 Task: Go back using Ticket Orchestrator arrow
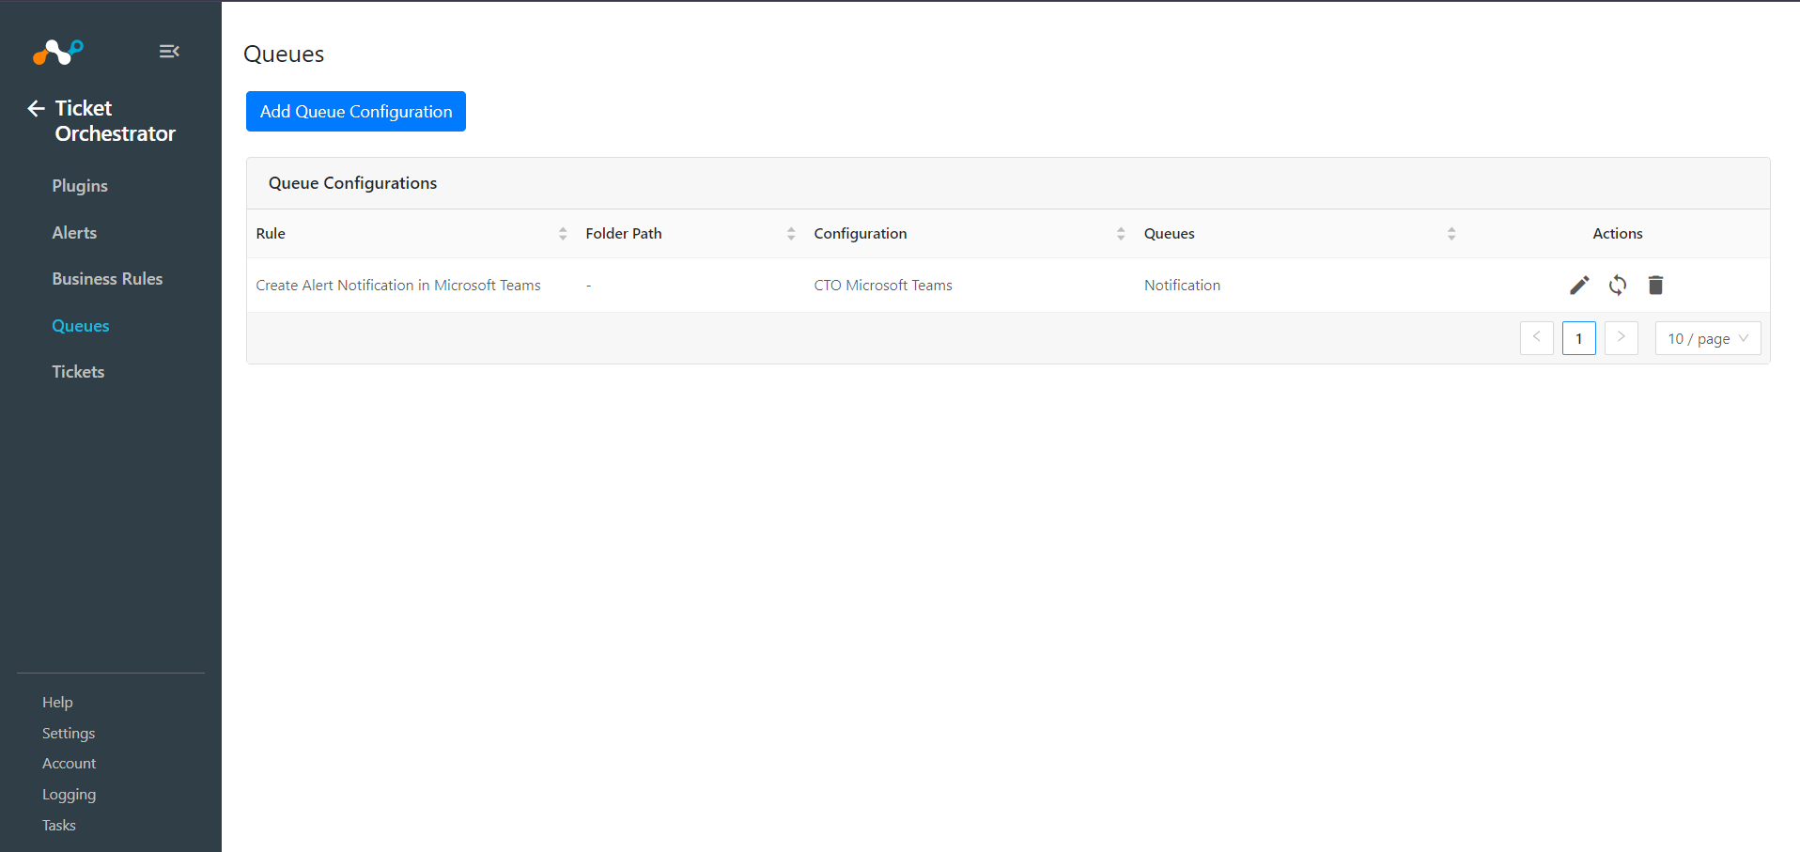[37, 108]
